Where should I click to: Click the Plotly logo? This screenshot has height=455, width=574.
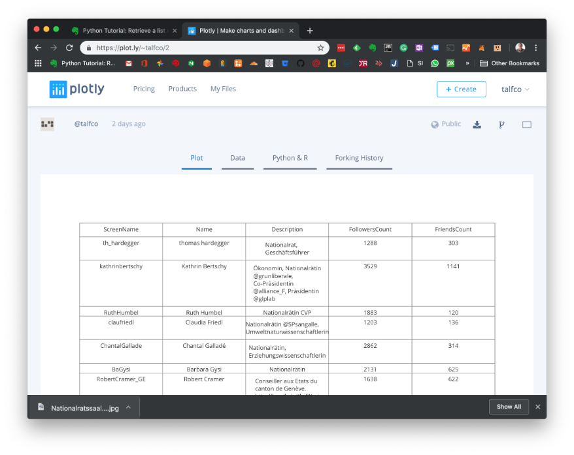(76, 89)
